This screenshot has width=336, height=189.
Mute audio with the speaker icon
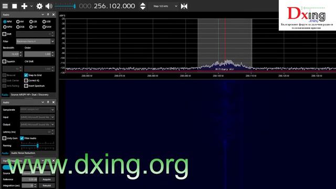49,6
